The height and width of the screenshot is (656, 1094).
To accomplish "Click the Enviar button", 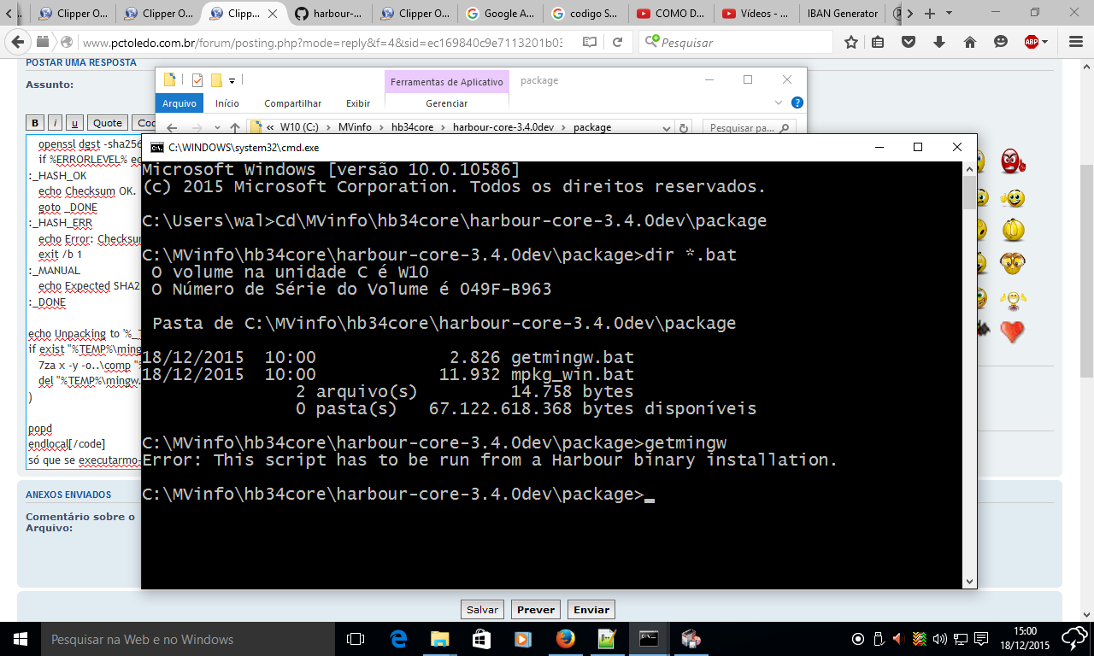I will (591, 610).
